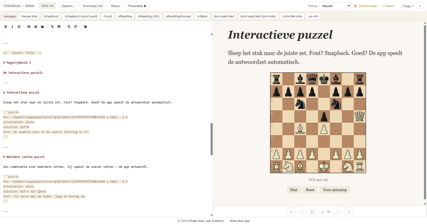
Task: Insert a Nieuwe slide
Action: [29, 16]
